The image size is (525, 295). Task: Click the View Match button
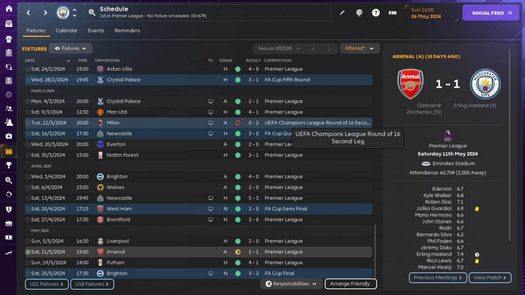[x=490, y=278]
